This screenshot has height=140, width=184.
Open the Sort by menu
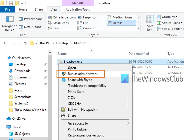click(150, 23)
